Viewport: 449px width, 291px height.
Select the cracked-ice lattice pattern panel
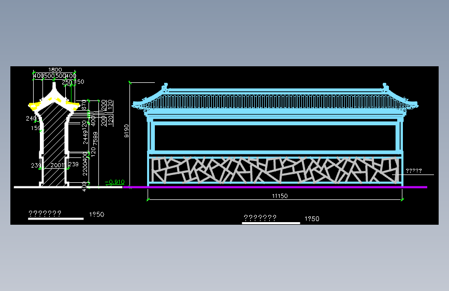click(x=275, y=170)
